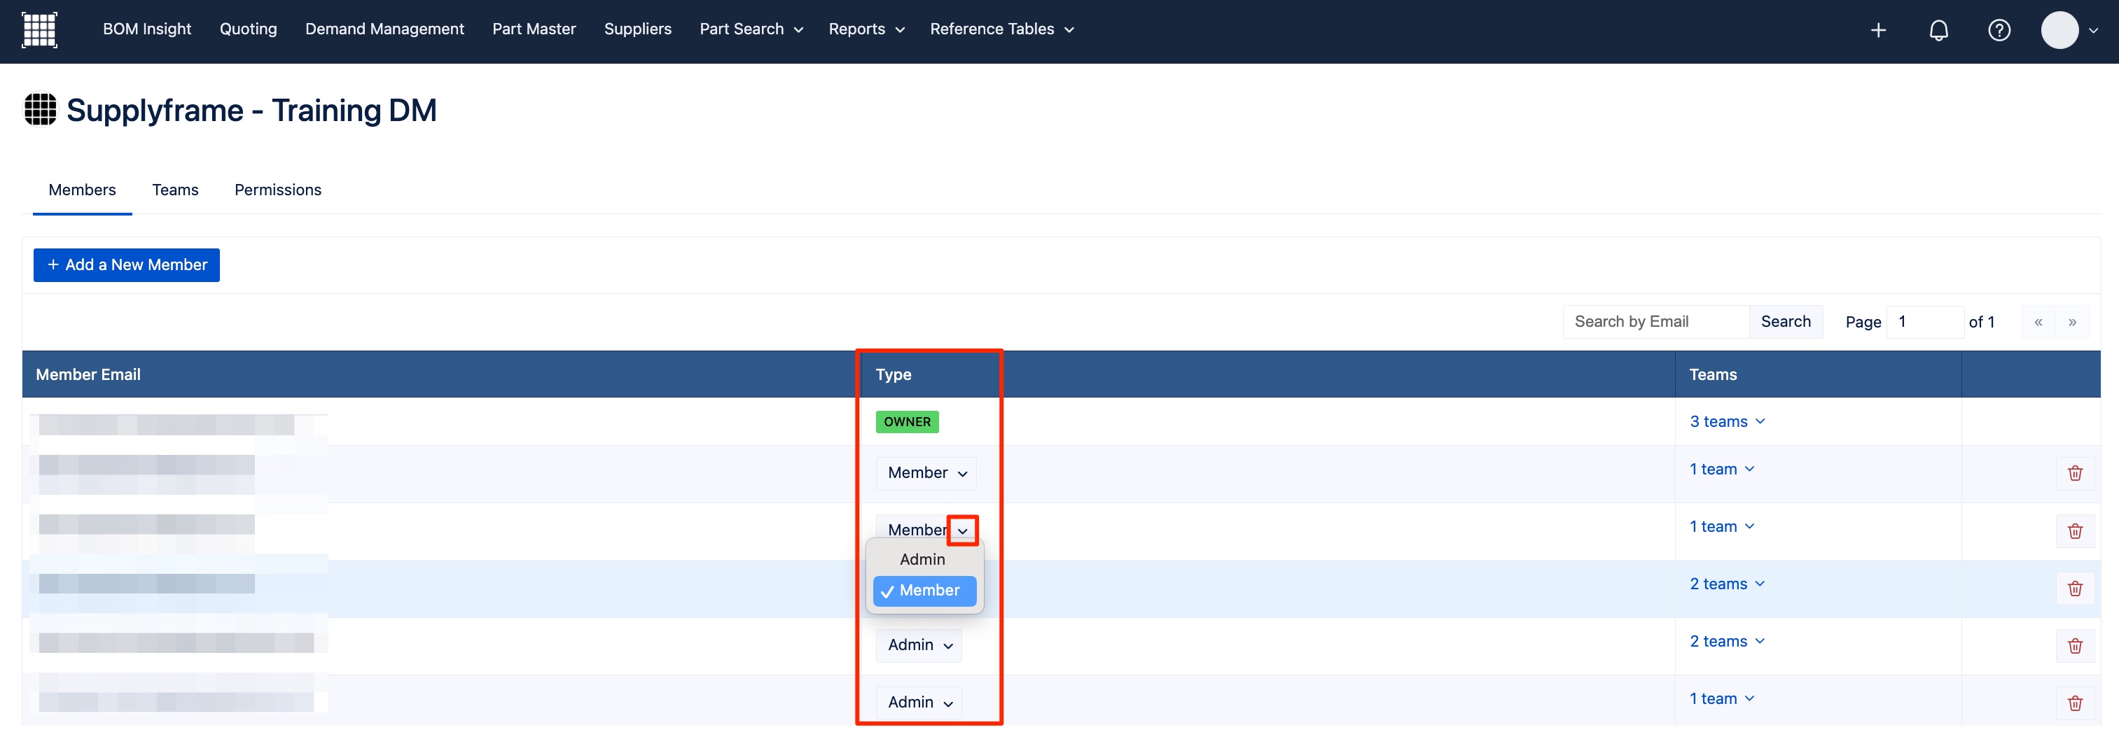Expand the first 1 team list

pyautogui.click(x=1722, y=470)
